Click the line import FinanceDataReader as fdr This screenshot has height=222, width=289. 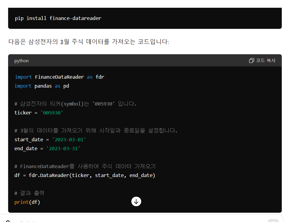click(x=59, y=77)
